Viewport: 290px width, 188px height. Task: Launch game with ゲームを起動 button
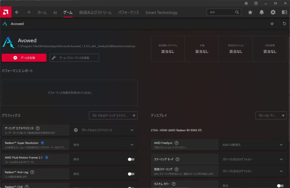click(24, 58)
